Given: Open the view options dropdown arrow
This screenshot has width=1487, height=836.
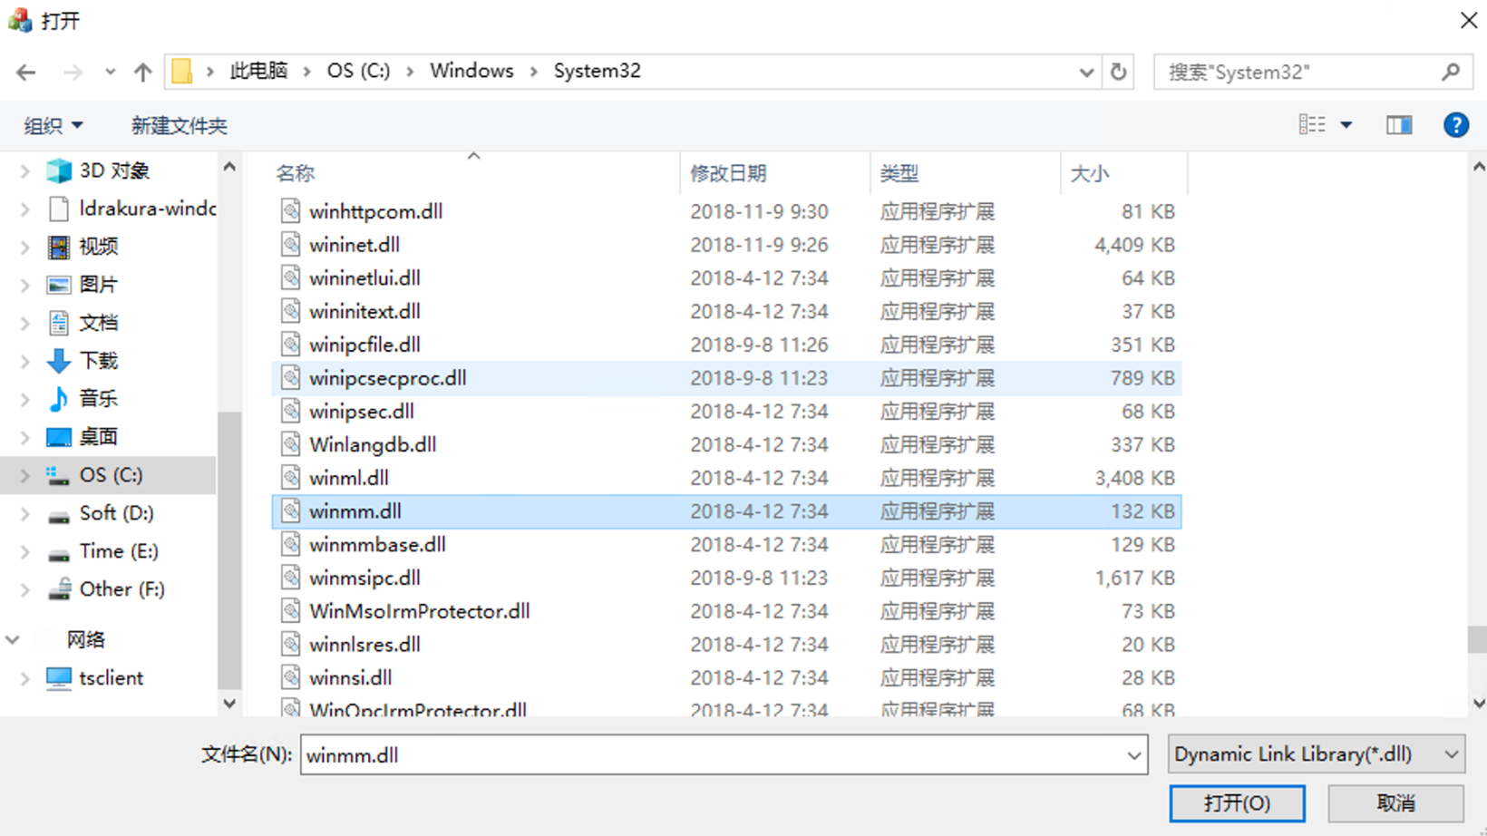Looking at the screenshot, I should [x=1346, y=125].
